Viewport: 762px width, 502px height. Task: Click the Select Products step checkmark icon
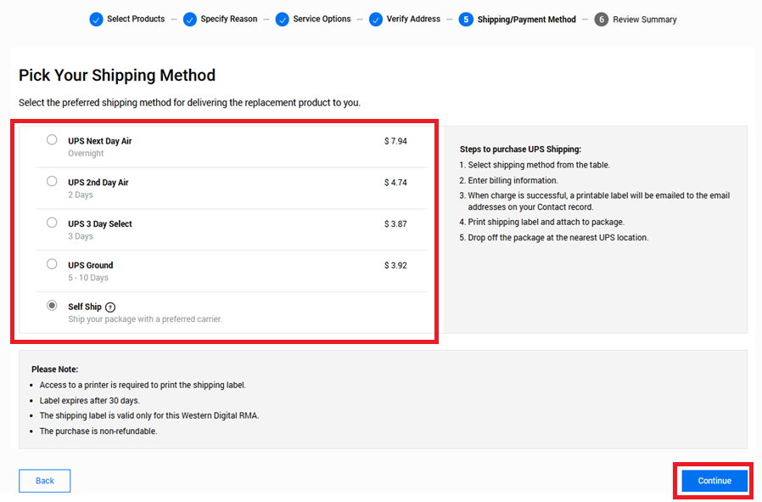coord(96,20)
